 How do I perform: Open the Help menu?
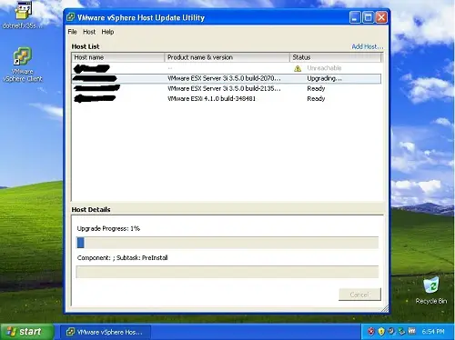coord(107,32)
